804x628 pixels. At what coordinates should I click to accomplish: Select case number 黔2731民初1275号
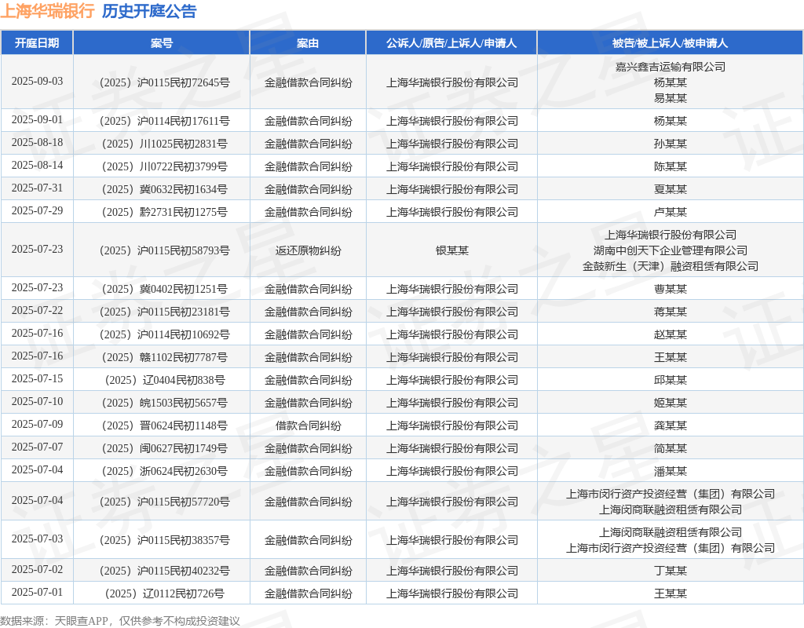point(165,212)
